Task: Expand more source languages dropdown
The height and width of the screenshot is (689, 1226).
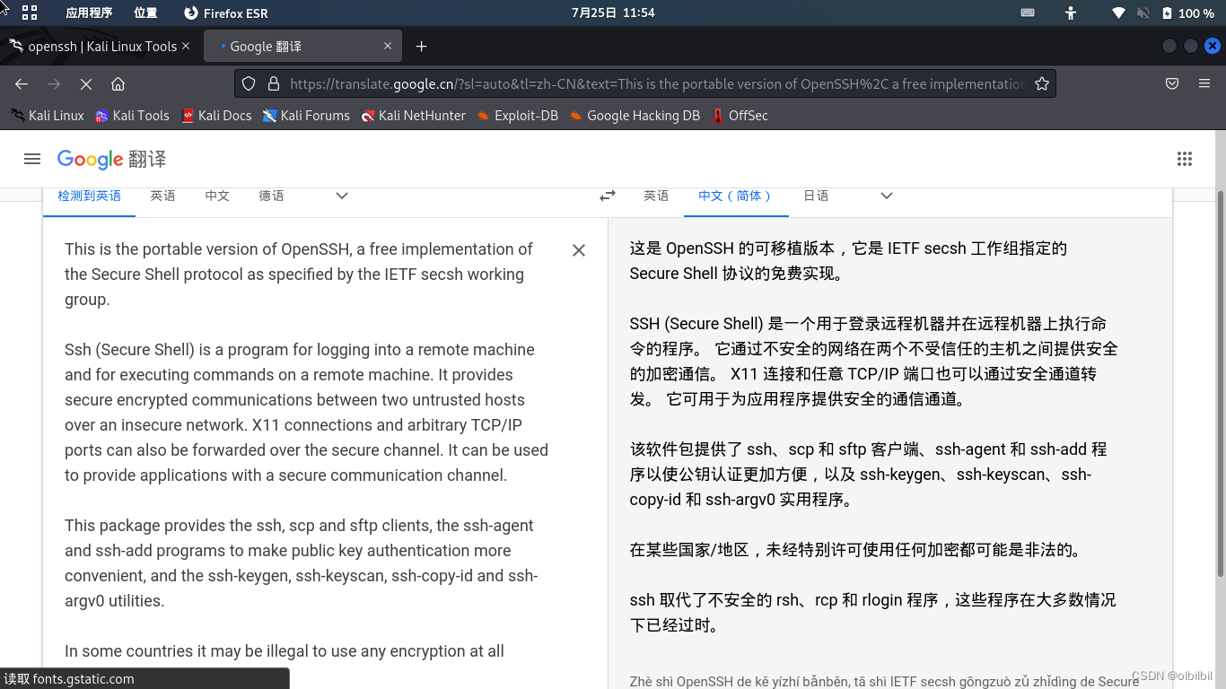Action: point(342,196)
